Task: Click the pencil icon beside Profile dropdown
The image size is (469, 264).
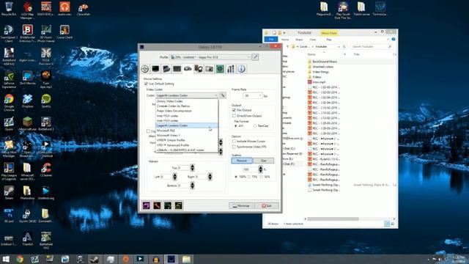Action: (255, 57)
